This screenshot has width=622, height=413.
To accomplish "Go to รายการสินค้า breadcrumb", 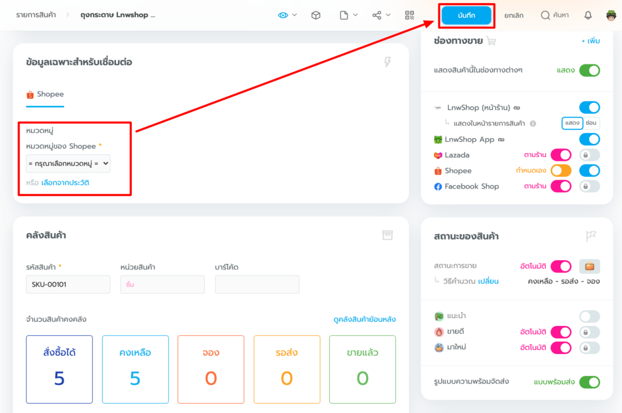I will [38, 15].
